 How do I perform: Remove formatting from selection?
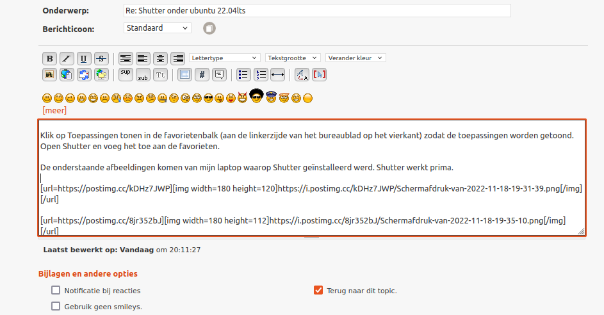coord(302,75)
